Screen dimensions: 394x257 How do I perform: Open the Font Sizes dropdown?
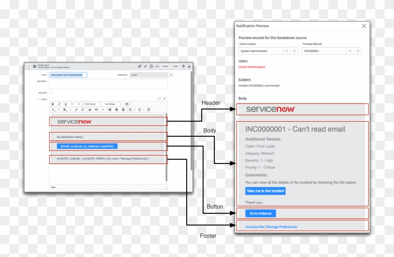(x=113, y=104)
